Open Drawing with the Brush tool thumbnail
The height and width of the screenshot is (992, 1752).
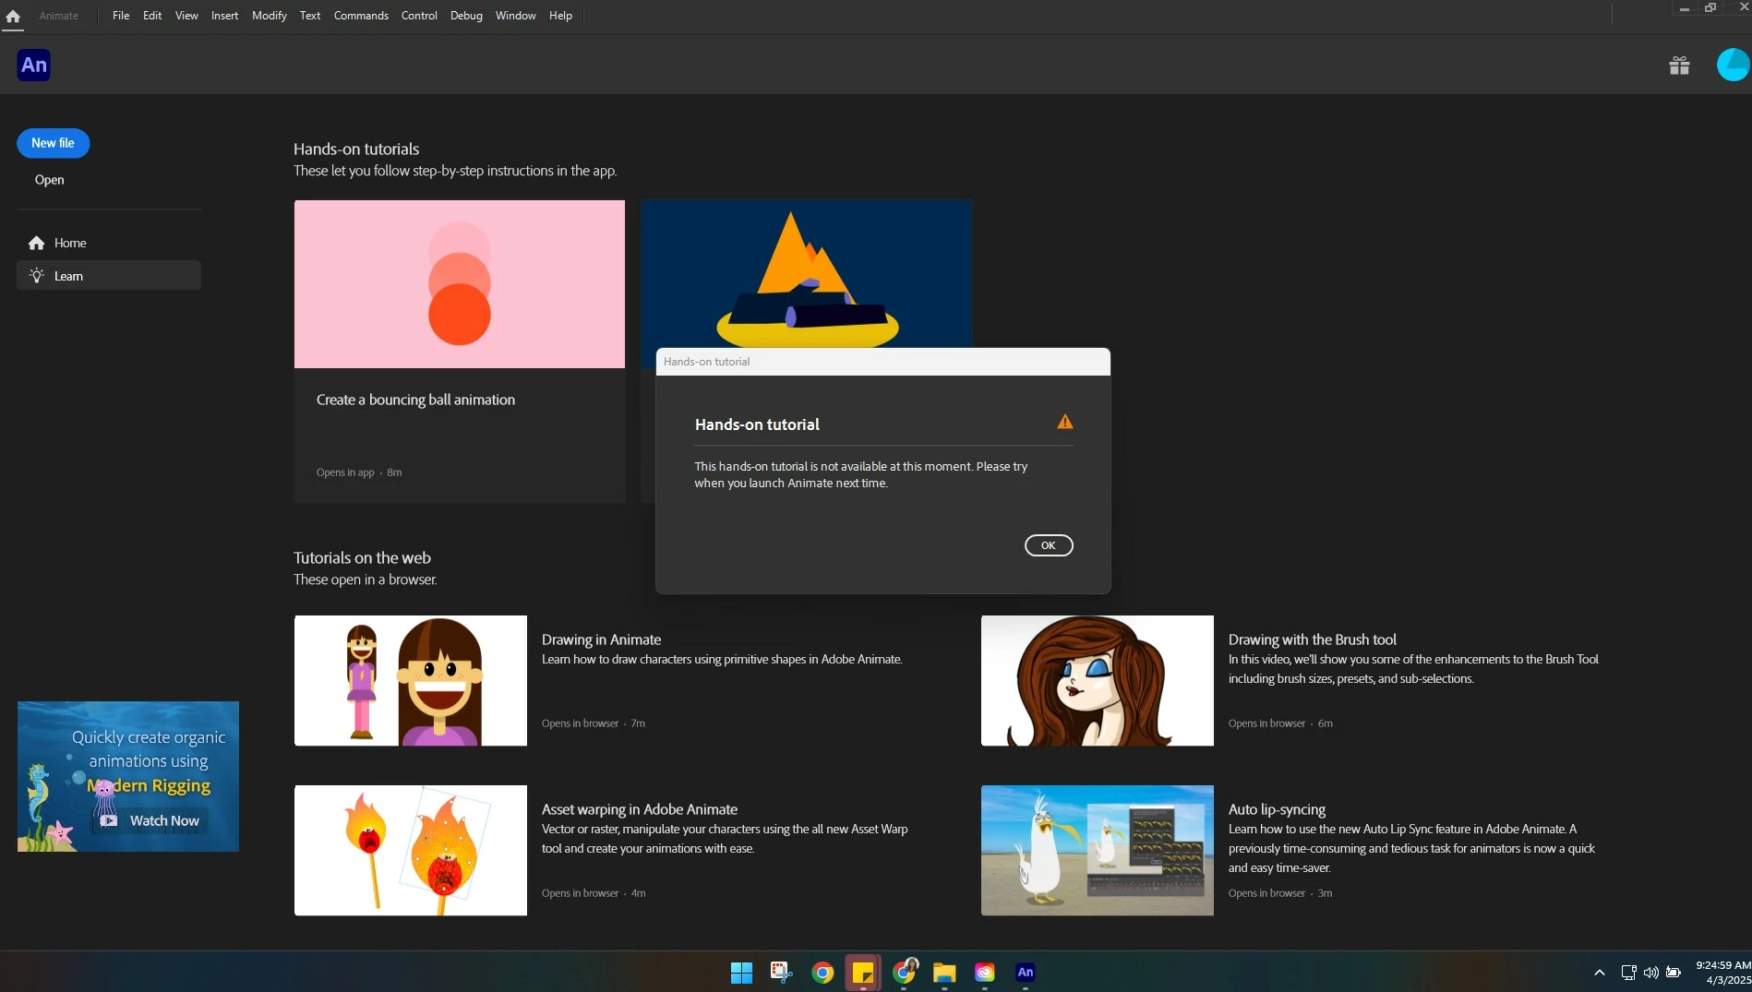pyautogui.click(x=1098, y=680)
